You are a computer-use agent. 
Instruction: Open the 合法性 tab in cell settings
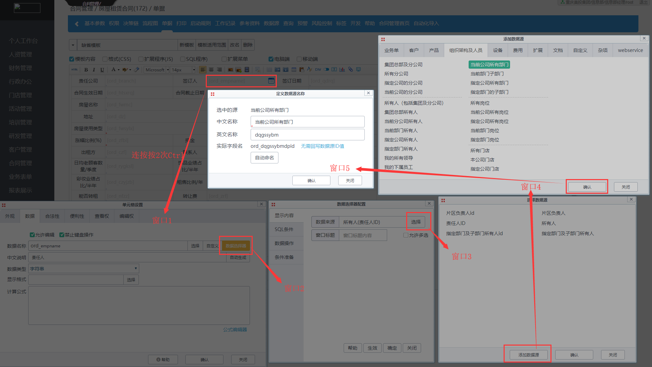[52, 216]
